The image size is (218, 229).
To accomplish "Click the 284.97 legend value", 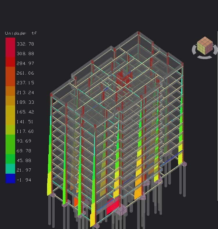I will (25, 63).
